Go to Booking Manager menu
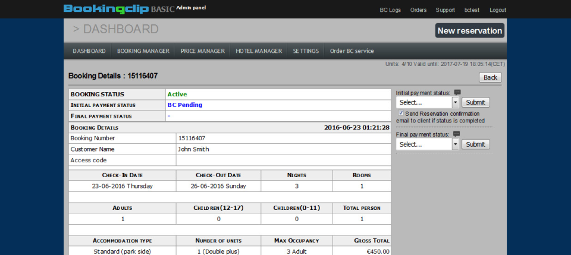Image resolution: width=571 pixels, height=255 pixels. (143, 51)
